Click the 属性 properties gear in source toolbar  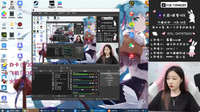62,68
